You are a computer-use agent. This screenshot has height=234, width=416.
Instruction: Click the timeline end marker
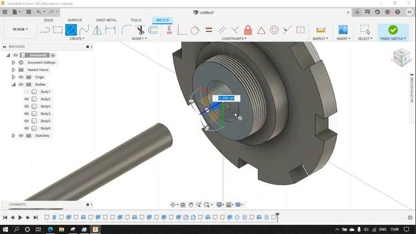pyautogui.click(x=278, y=217)
